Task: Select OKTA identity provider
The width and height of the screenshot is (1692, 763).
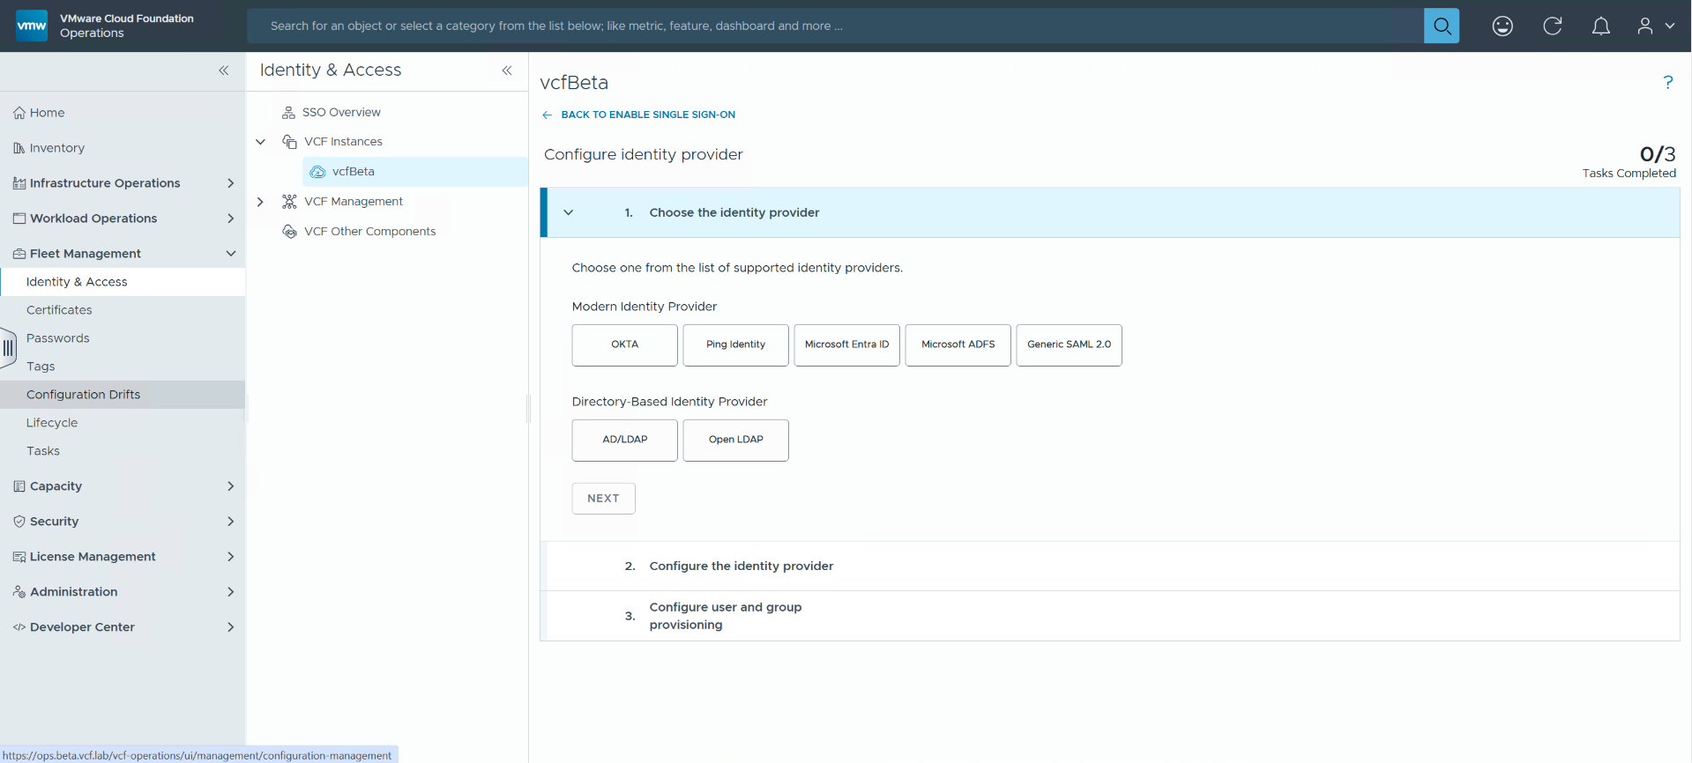Action: [625, 345]
